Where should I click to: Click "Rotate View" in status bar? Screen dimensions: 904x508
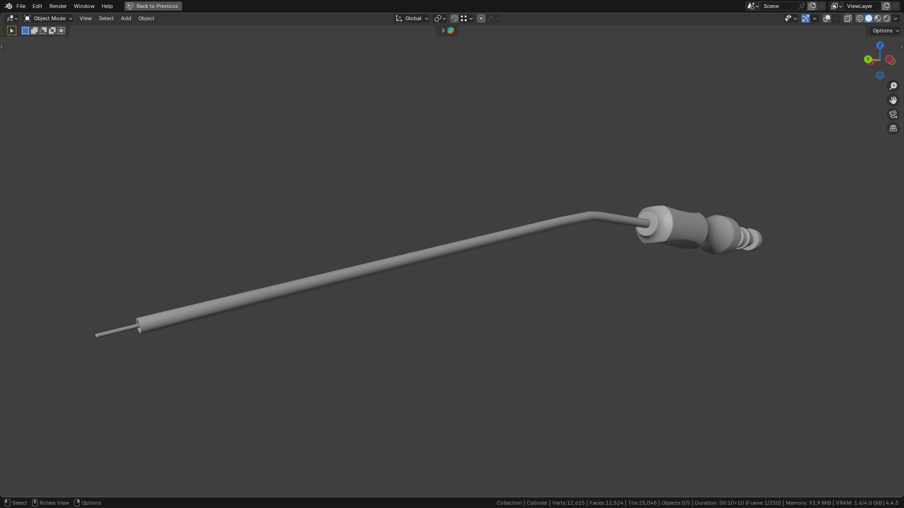pos(54,503)
